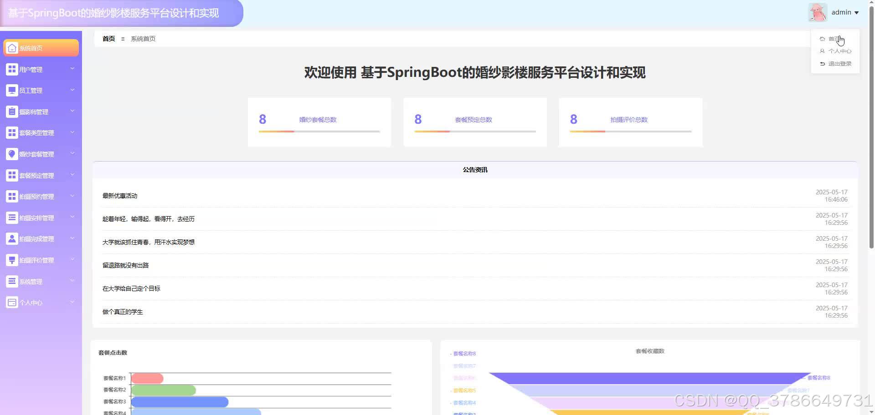Select 个人中心 in the admin dropdown menu
This screenshot has height=415, width=875.
[x=835, y=51]
